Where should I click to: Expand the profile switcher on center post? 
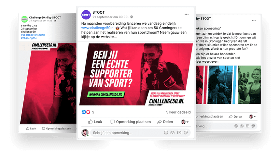click(185, 122)
